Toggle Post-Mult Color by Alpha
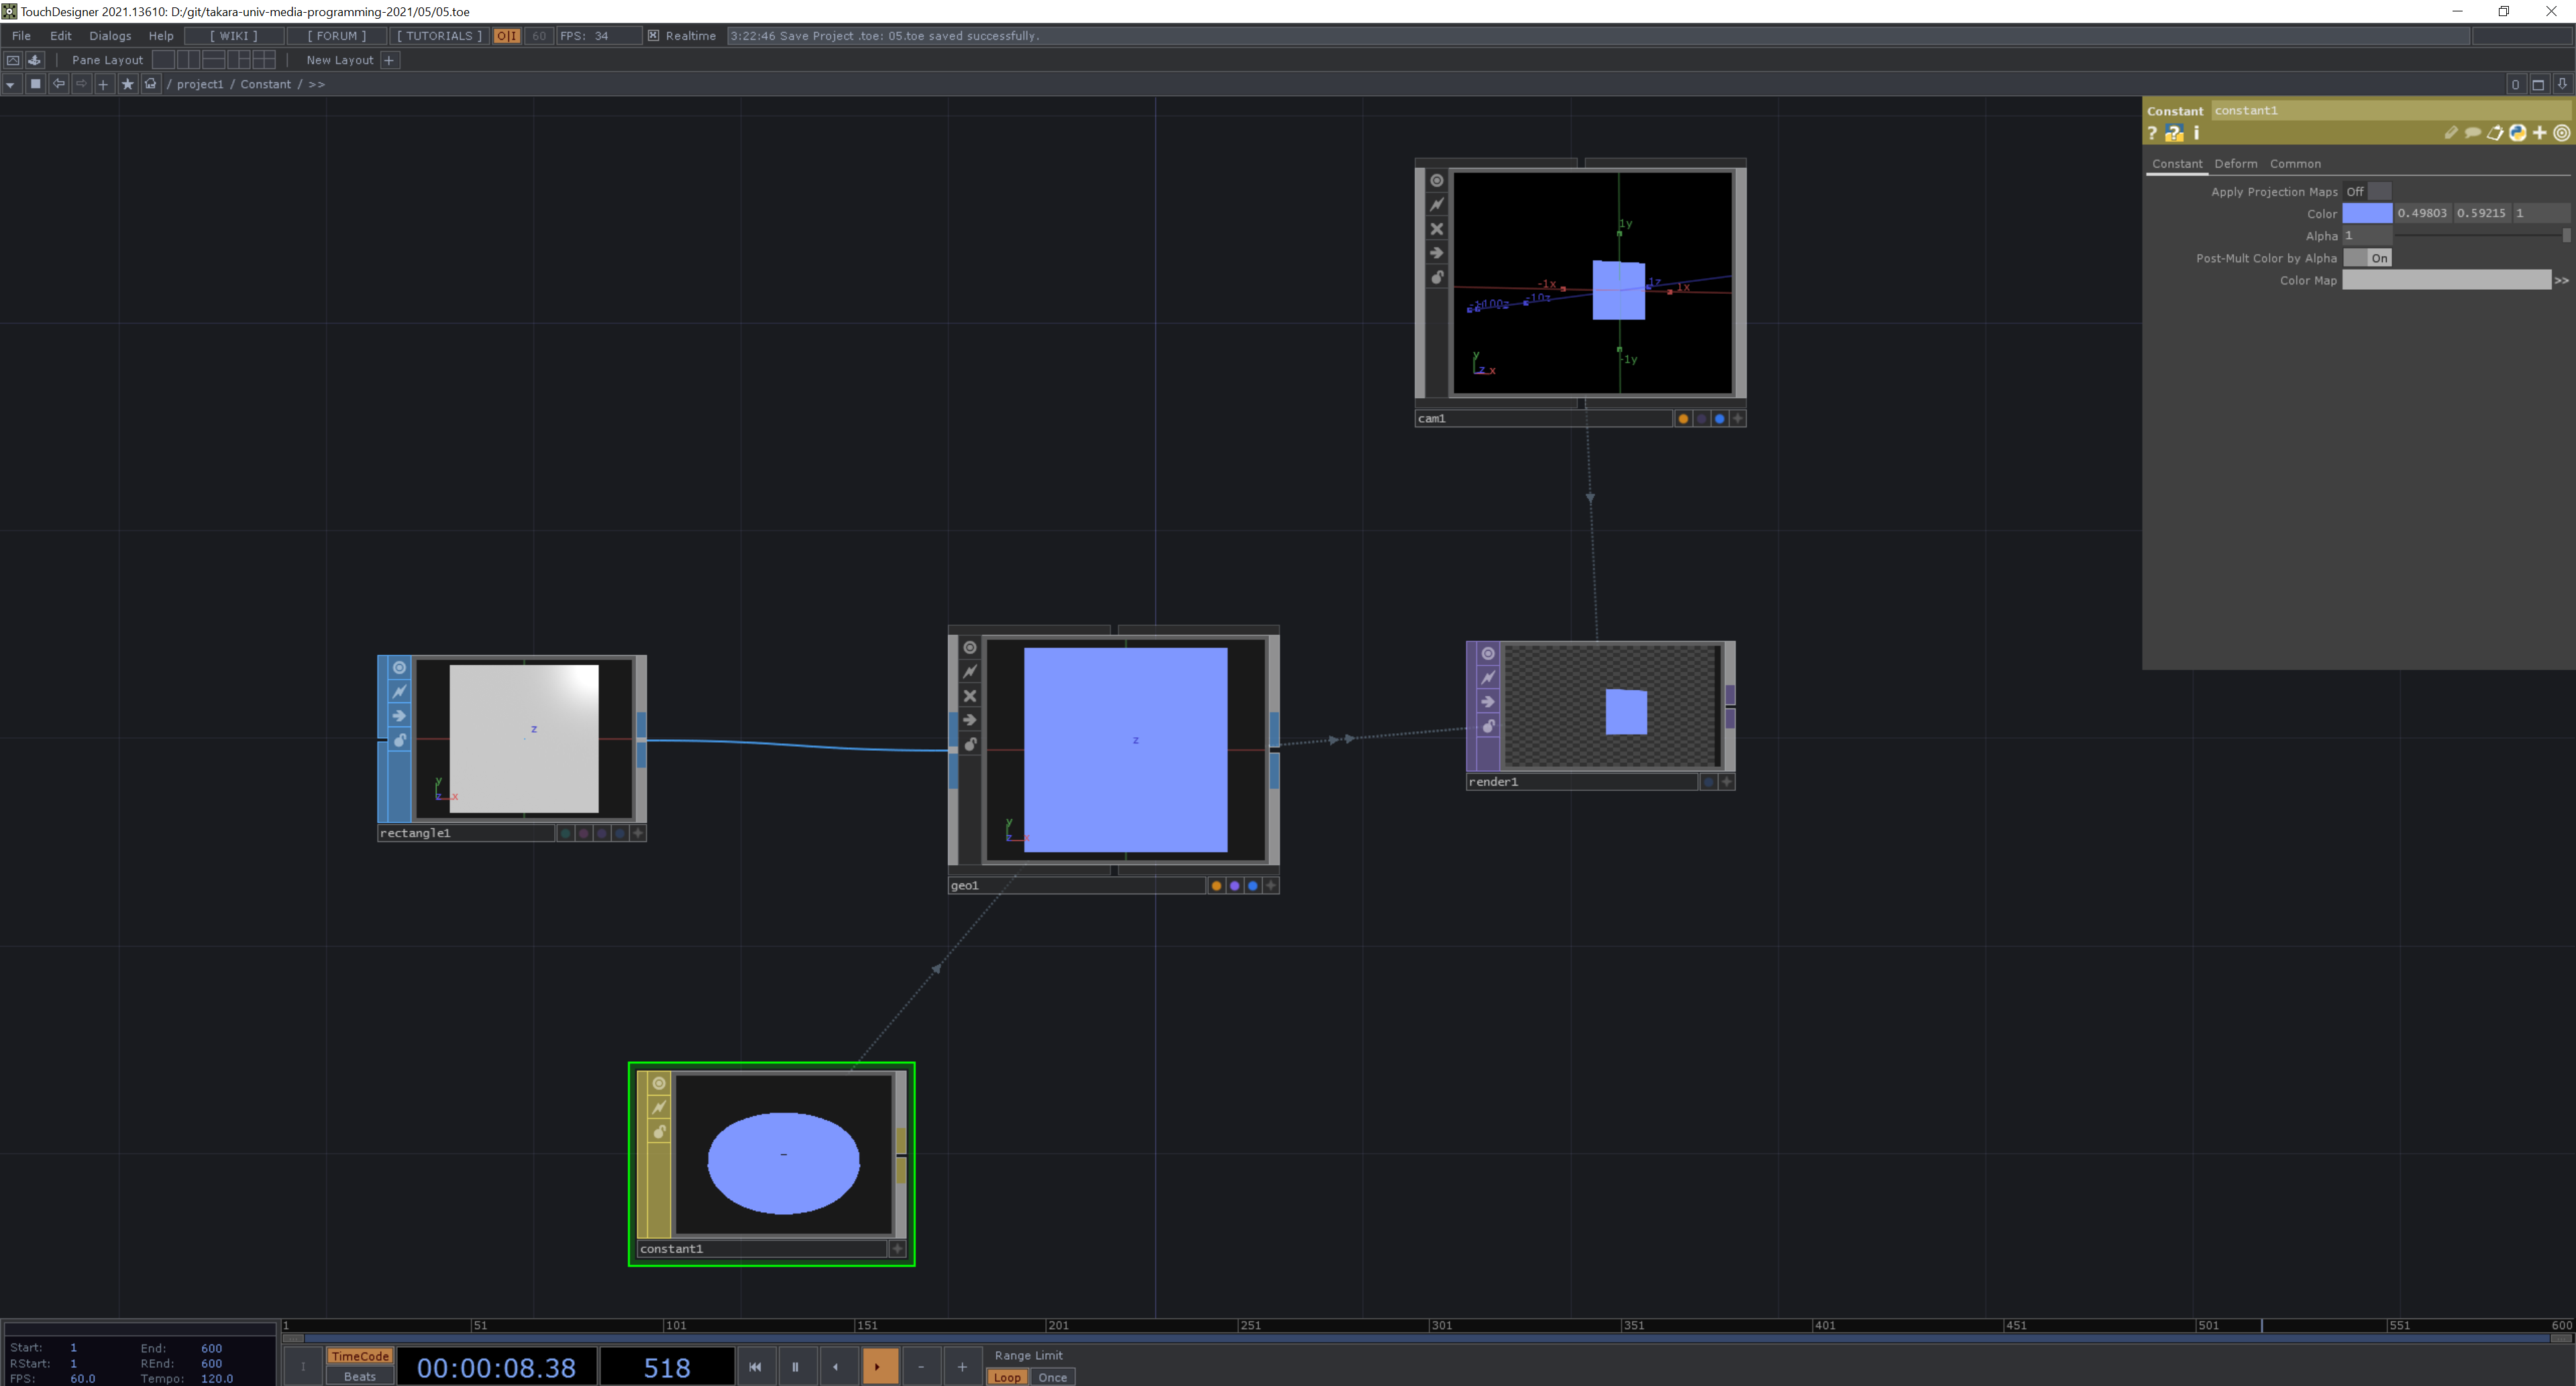Image resolution: width=2576 pixels, height=1386 pixels. 2367,258
